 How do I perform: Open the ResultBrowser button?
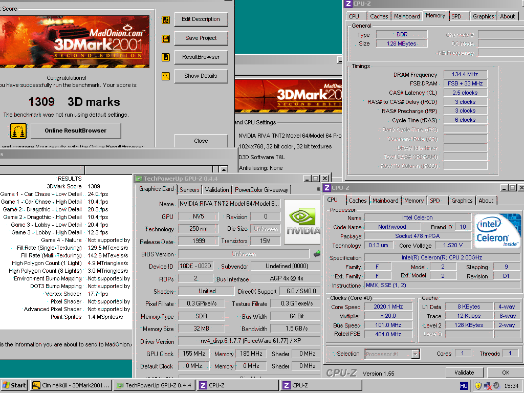pyautogui.click(x=201, y=57)
